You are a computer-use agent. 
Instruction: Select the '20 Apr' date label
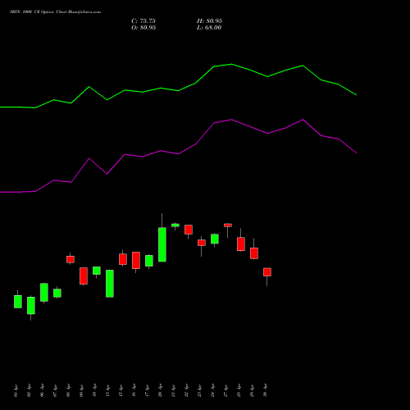click(x=160, y=390)
